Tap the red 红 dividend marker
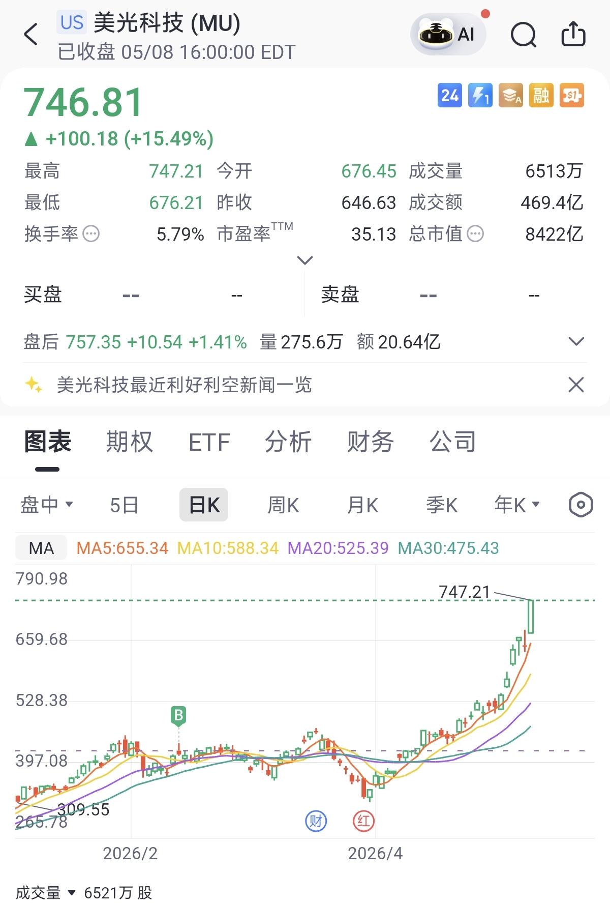Viewport: 610px width, 903px height. [x=363, y=821]
